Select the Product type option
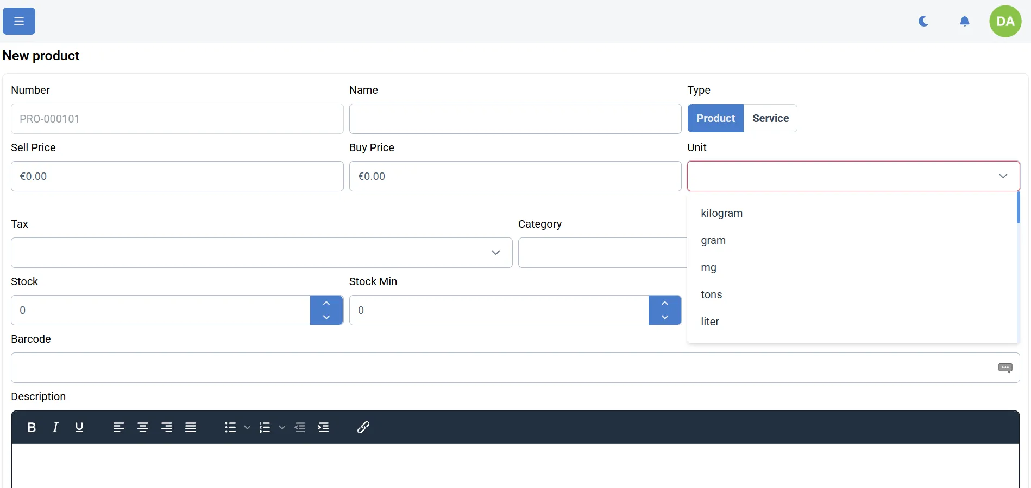Screen dimensions: 1031x488 click(715, 118)
